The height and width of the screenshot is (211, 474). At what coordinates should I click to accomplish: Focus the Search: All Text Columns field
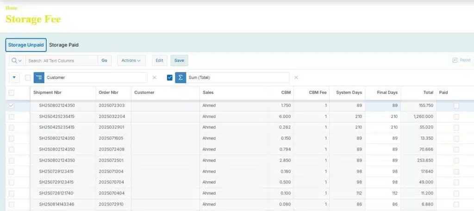click(x=62, y=60)
